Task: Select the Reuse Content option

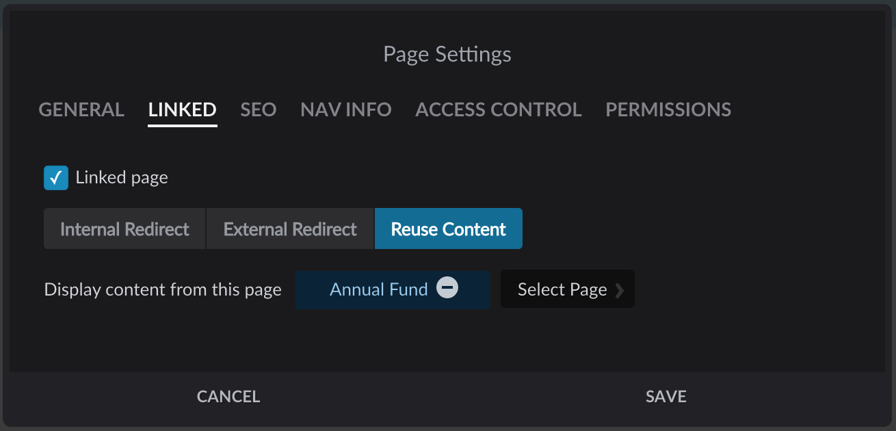Action: 449,228
